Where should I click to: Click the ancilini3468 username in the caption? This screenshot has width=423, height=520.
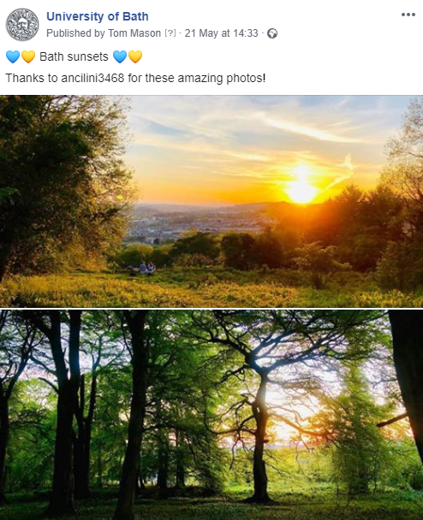pyautogui.click(x=92, y=79)
